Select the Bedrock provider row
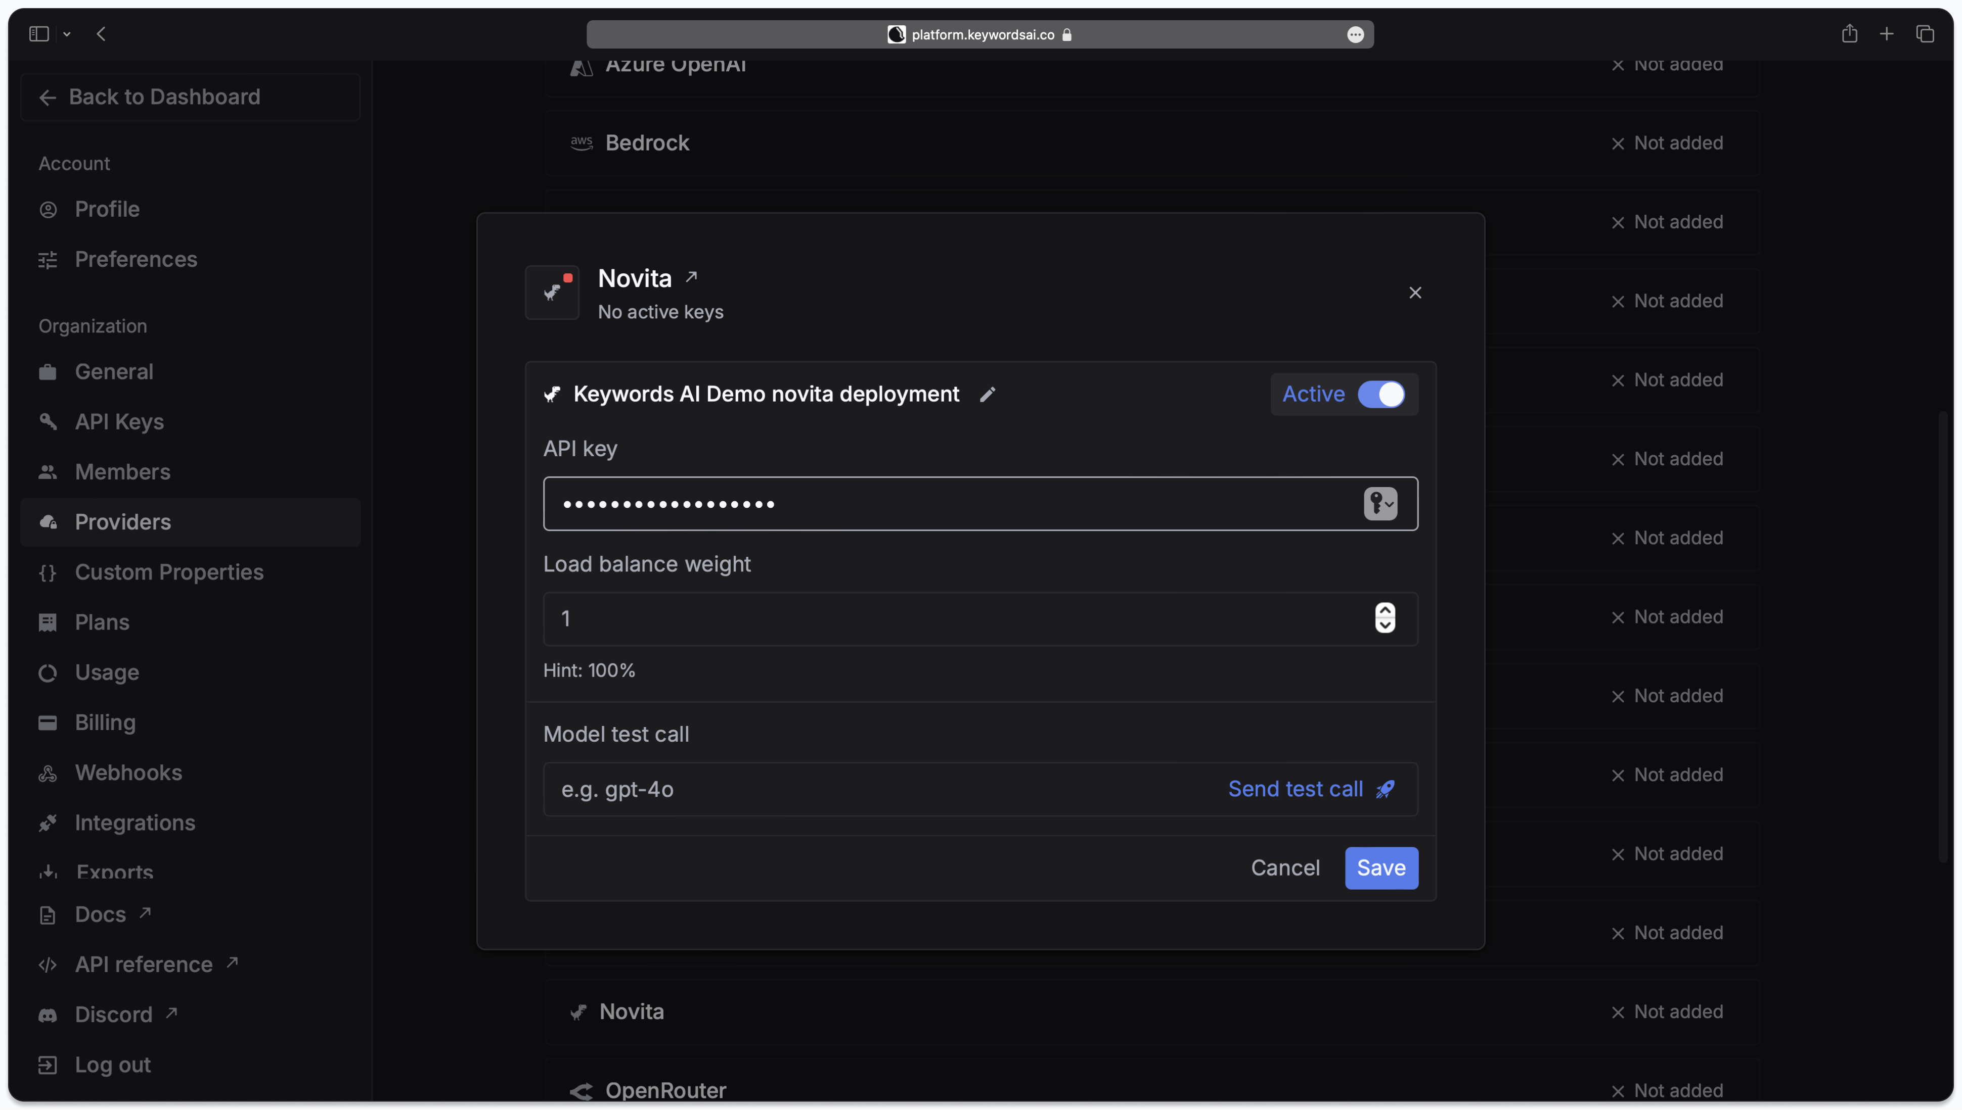Image resolution: width=1962 pixels, height=1110 pixels. click(1152, 143)
